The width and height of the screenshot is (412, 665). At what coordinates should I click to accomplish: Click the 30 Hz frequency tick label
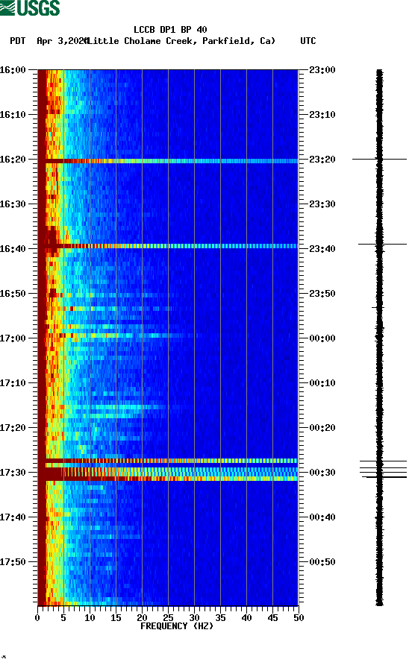tap(194, 618)
